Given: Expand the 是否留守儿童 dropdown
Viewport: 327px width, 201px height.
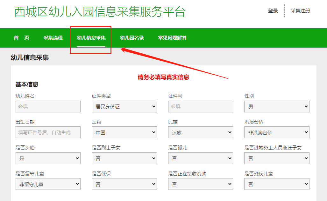Looking at the screenshot, I should (x=48, y=184).
